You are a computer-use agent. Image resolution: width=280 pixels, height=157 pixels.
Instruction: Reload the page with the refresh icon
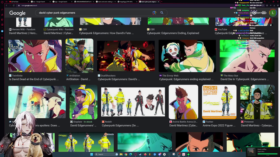(x=14, y=6)
